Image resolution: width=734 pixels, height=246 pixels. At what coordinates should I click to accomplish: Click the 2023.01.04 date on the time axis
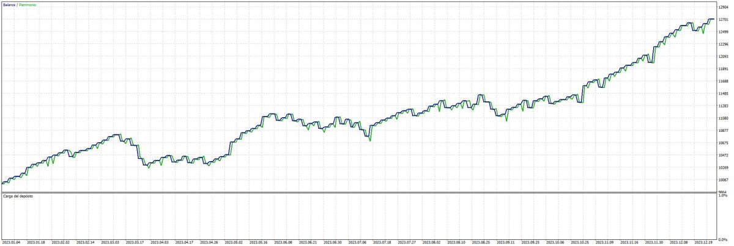(x=11, y=242)
